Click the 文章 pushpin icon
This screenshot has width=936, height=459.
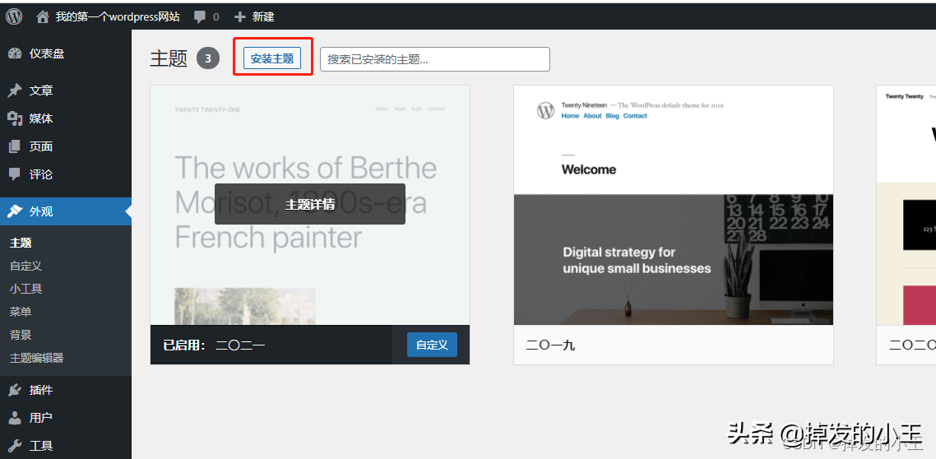15,90
